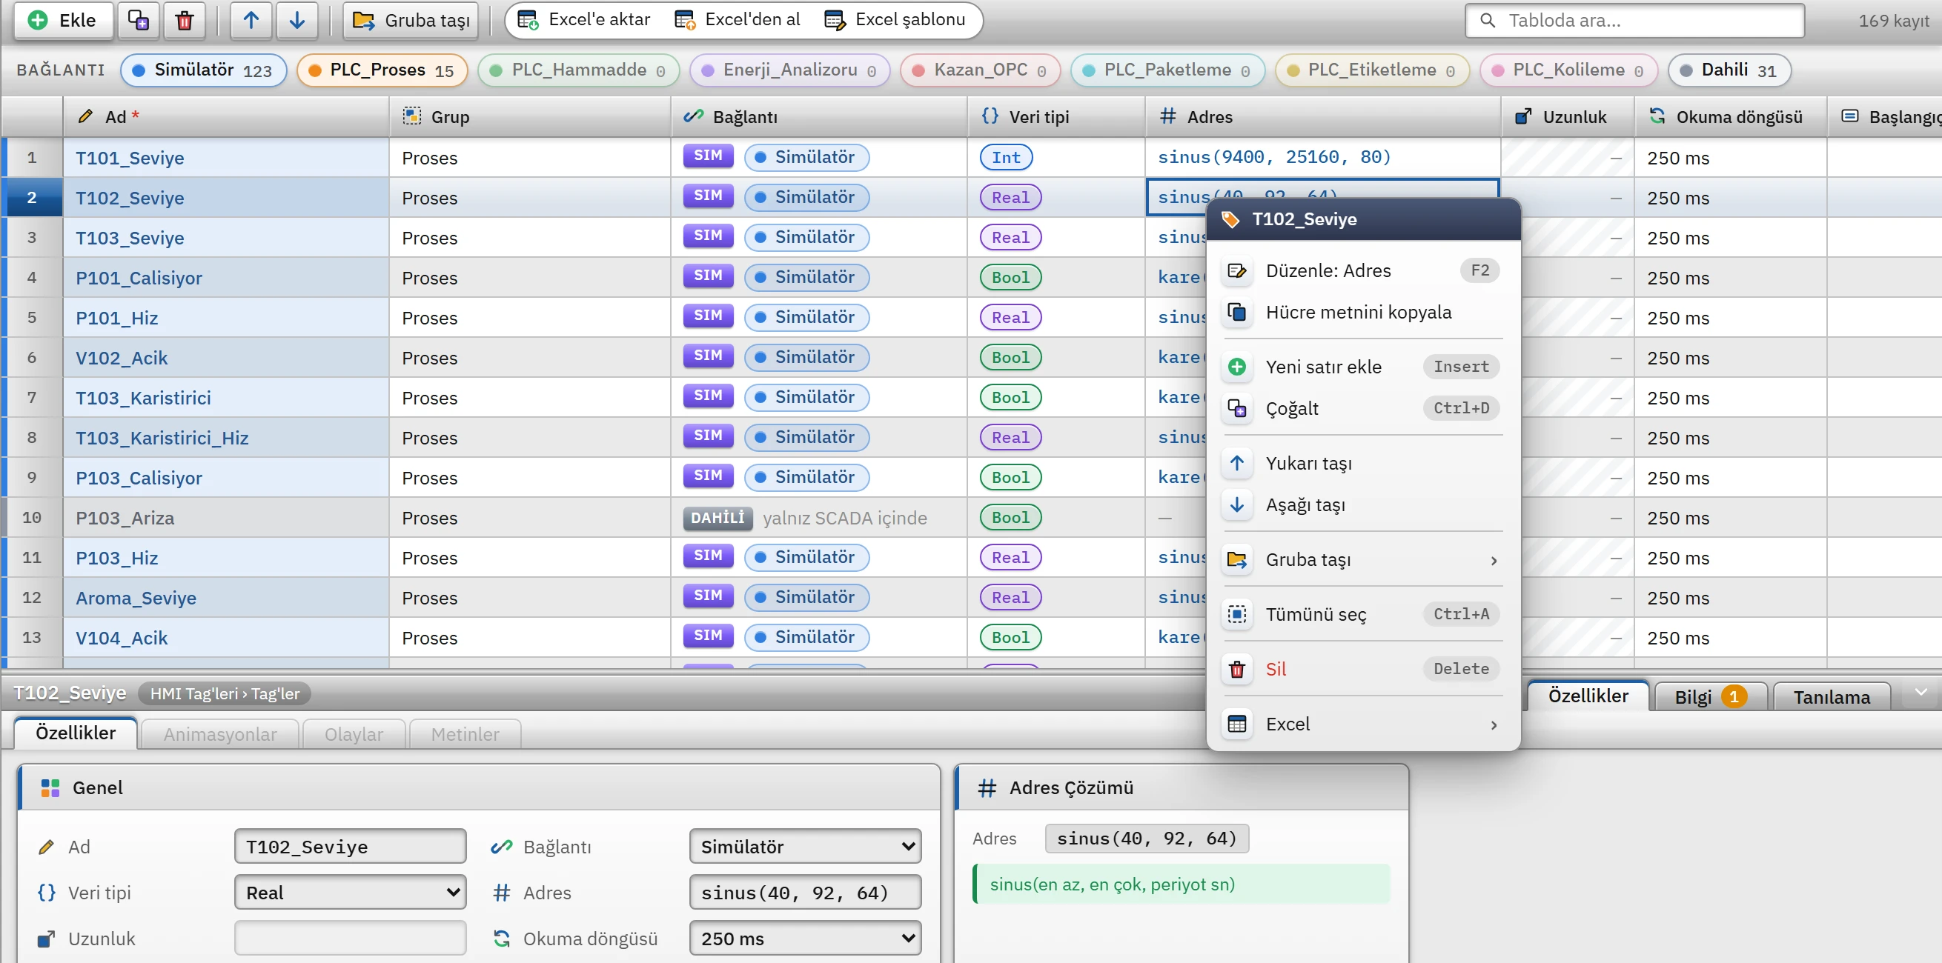
Task: Click the Tümünü seç selection icon
Action: (x=1237, y=614)
